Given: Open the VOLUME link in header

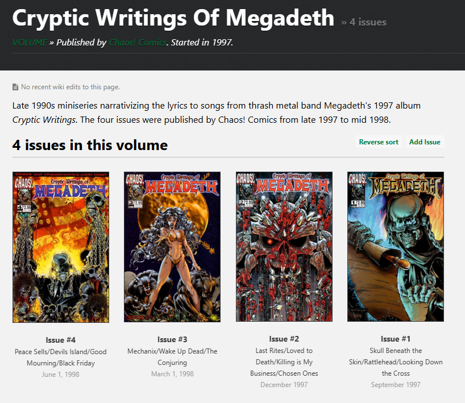Looking at the screenshot, I should tap(30, 43).
